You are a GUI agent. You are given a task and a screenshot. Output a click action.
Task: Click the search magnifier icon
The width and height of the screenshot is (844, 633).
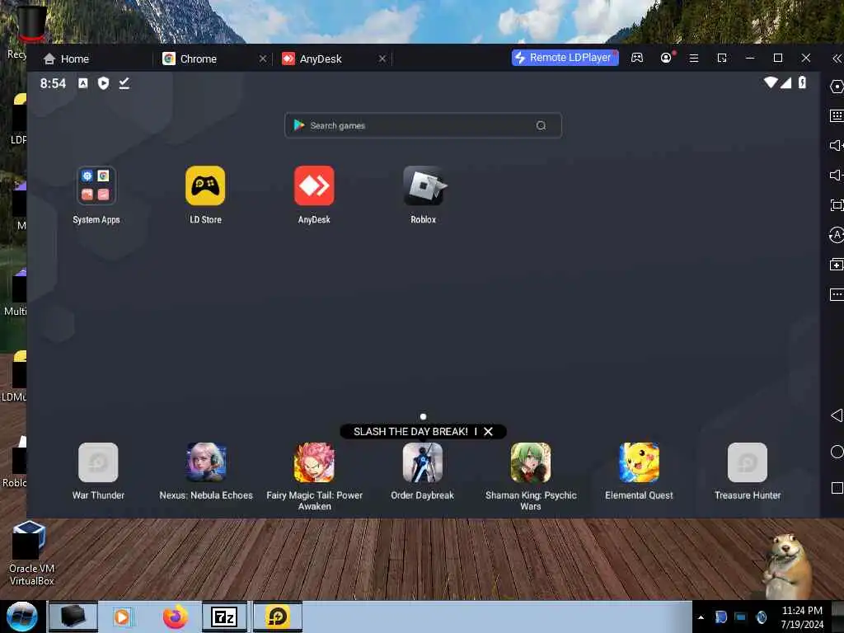(x=541, y=125)
